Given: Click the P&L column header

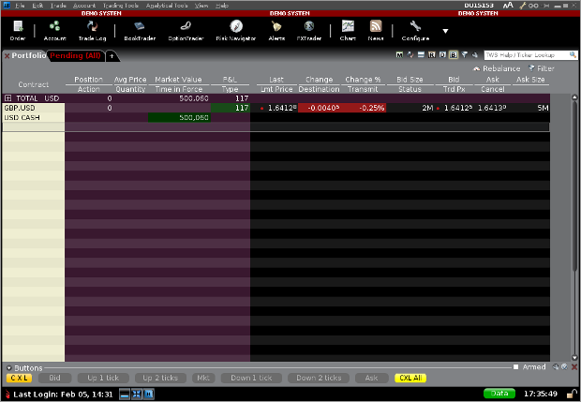Looking at the screenshot, I should tap(230, 80).
